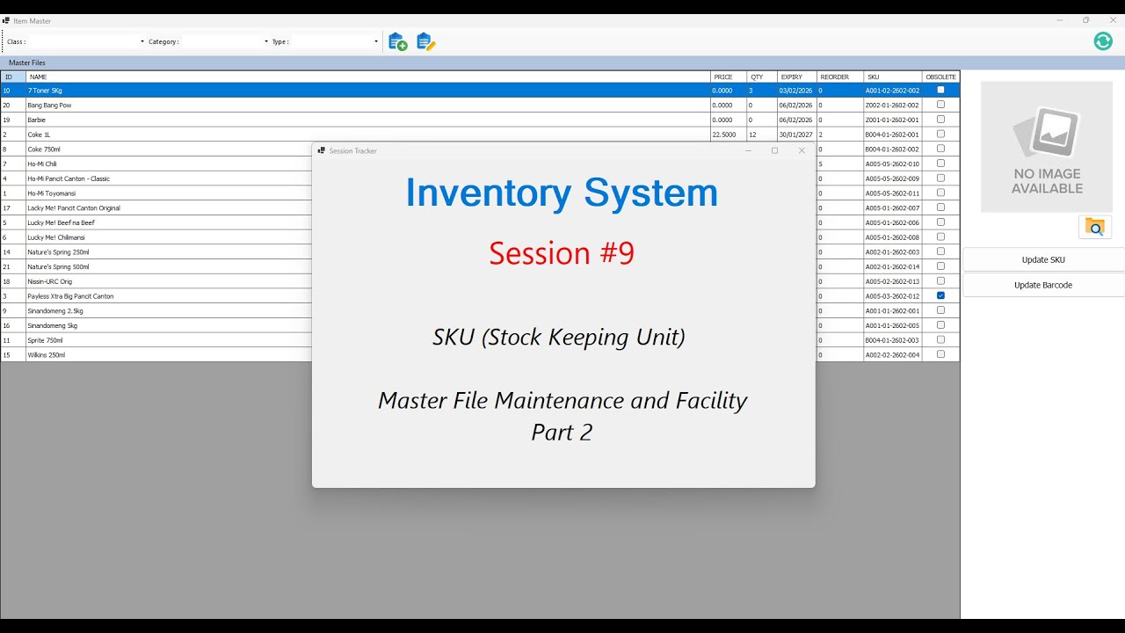1125x633 pixels.
Task: Click the browse image folder icon
Action: 1095,227
